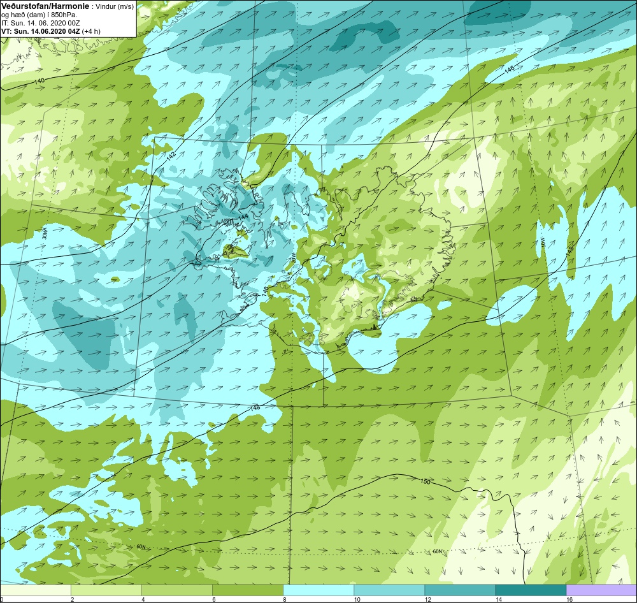Click the 0–2 m/s palest legend swatch
This screenshot has height=603, width=637.
[x=35, y=590]
